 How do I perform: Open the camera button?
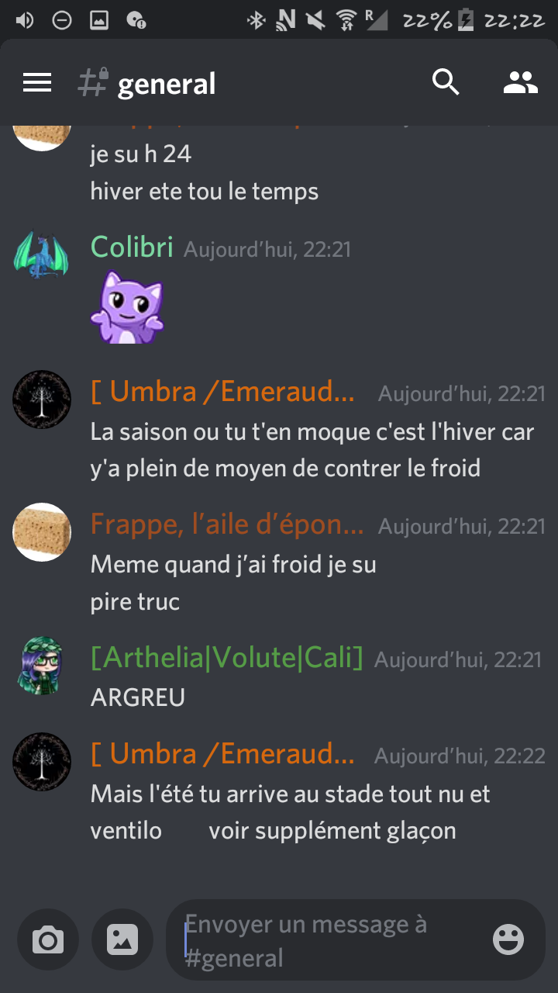pyautogui.click(x=48, y=939)
